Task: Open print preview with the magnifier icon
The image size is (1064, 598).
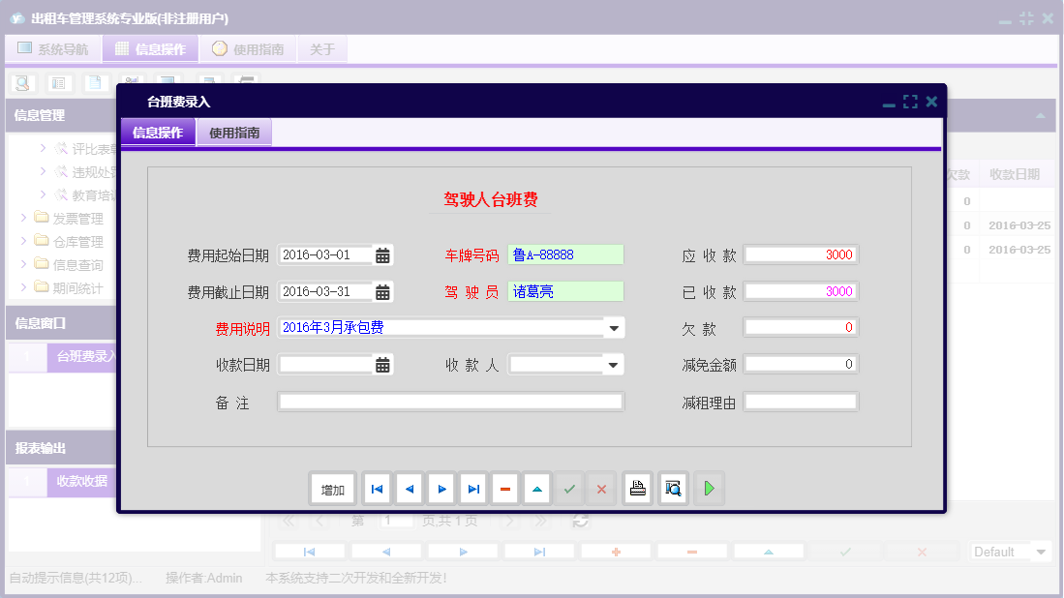Action: point(672,489)
